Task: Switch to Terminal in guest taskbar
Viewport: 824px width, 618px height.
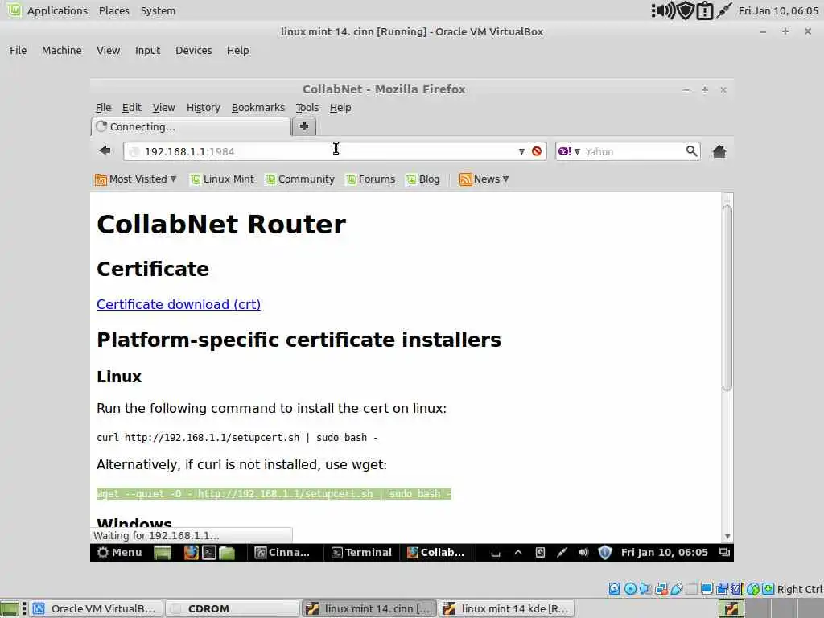Action: tap(362, 552)
